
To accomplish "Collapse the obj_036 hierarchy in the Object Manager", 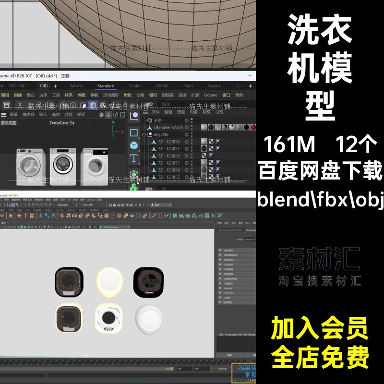I will click(x=144, y=134).
